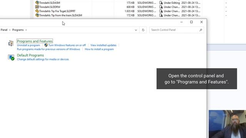Click the Under Editing state text
Image resolution: width=246 pixels, height=138 pixels.
(172, 3)
